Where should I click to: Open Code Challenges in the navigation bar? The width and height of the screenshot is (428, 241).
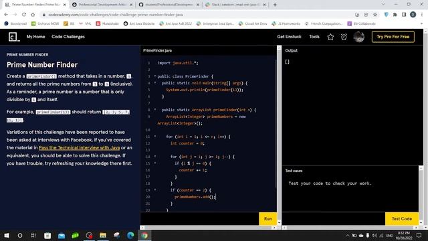pyautogui.click(x=68, y=37)
